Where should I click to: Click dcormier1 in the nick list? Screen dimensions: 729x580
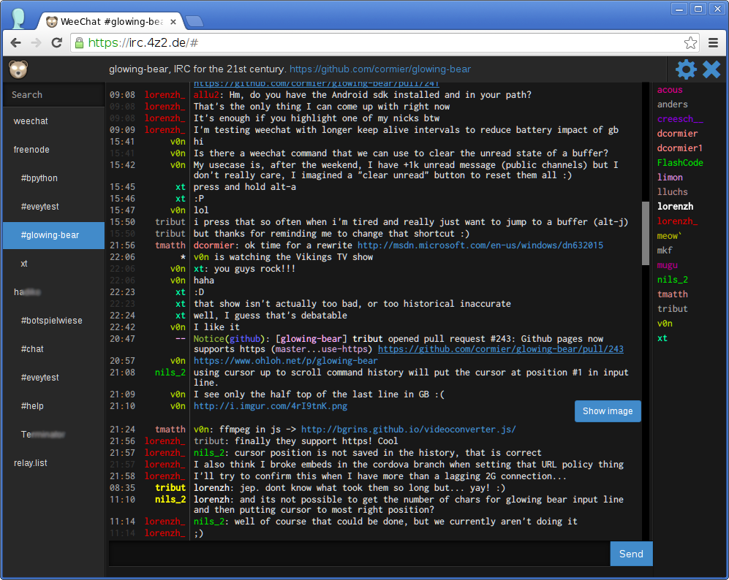pos(680,148)
